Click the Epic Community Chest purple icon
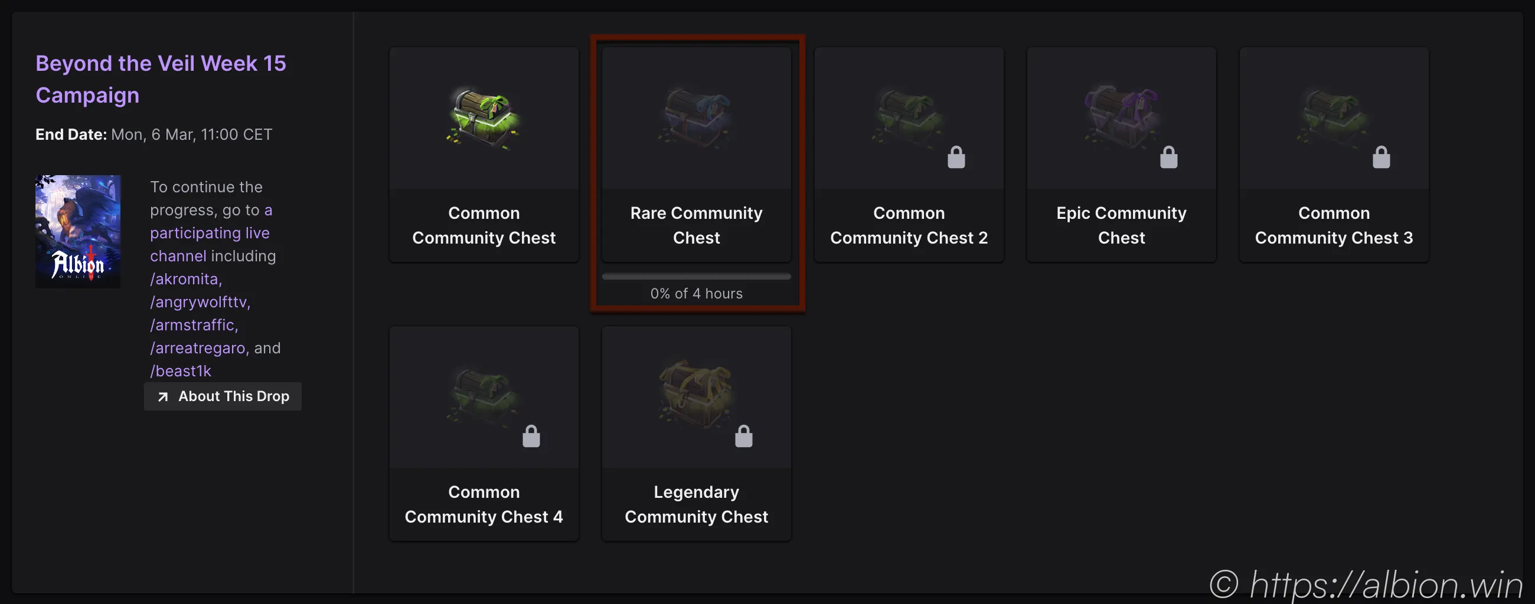 pyautogui.click(x=1121, y=116)
